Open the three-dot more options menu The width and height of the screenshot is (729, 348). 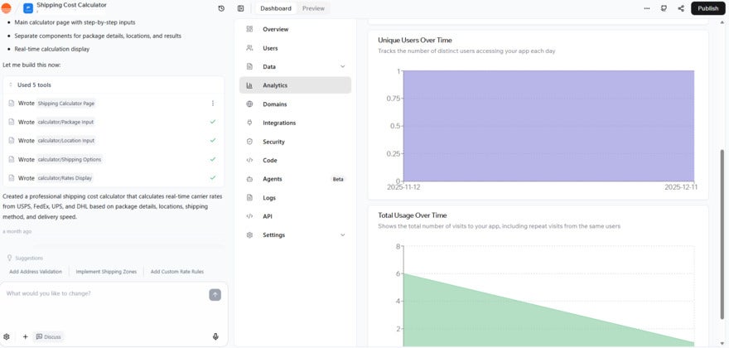tap(647, 8)
